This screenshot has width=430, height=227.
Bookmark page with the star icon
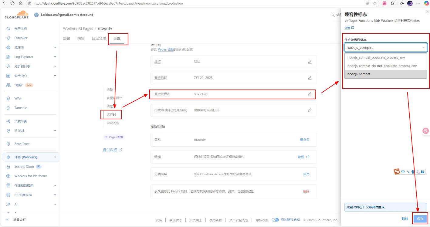pyautogui.click(x=375, y=3)
